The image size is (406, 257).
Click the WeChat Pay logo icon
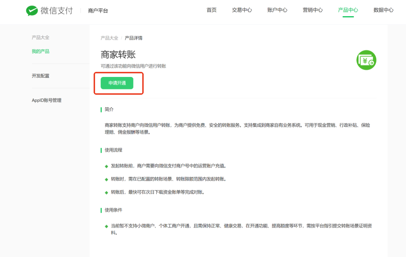point(32,11)
